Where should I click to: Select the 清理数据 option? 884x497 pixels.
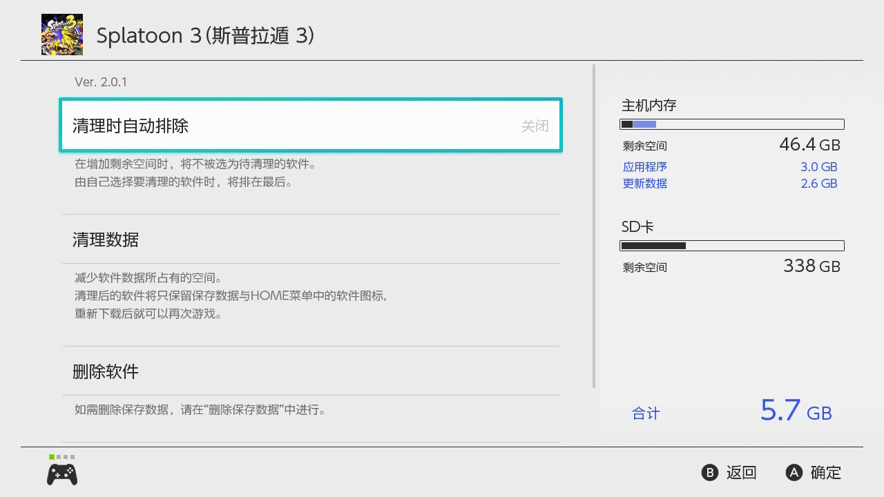[311, 240]
